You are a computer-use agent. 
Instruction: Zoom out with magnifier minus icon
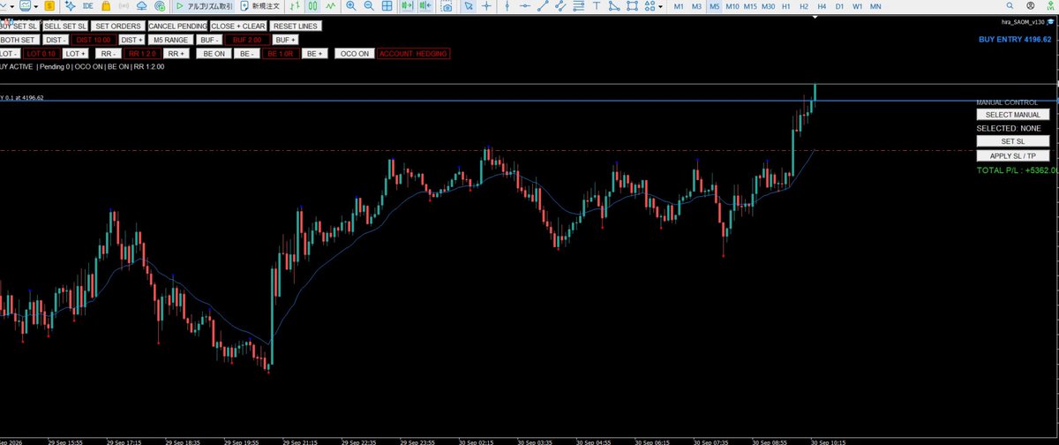(x=369, y=5)
